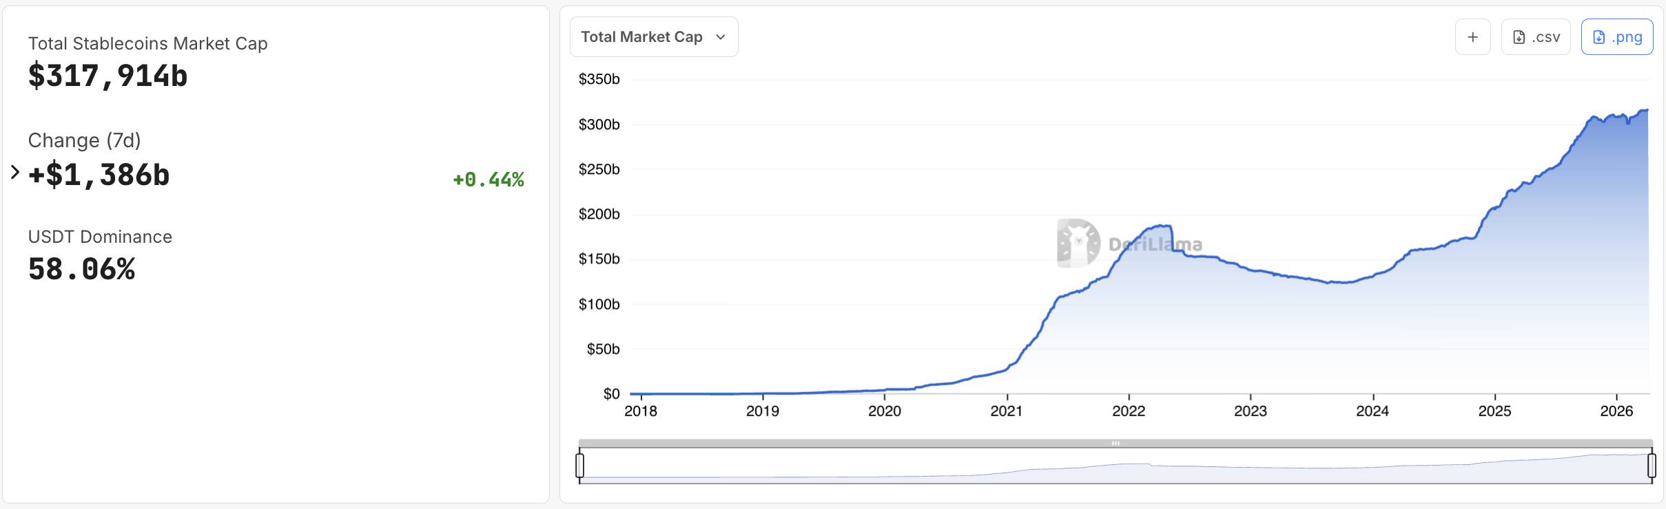This screenshot has width=1666, height=509.
Task: Click the chevron next to +$1,386b
Action: pyautogui.click(x=14, y=172)
